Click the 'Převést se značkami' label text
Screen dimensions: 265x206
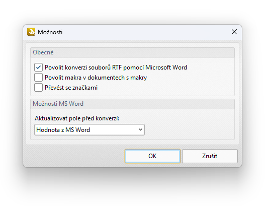pyautogui.click(x=71, y=88)
